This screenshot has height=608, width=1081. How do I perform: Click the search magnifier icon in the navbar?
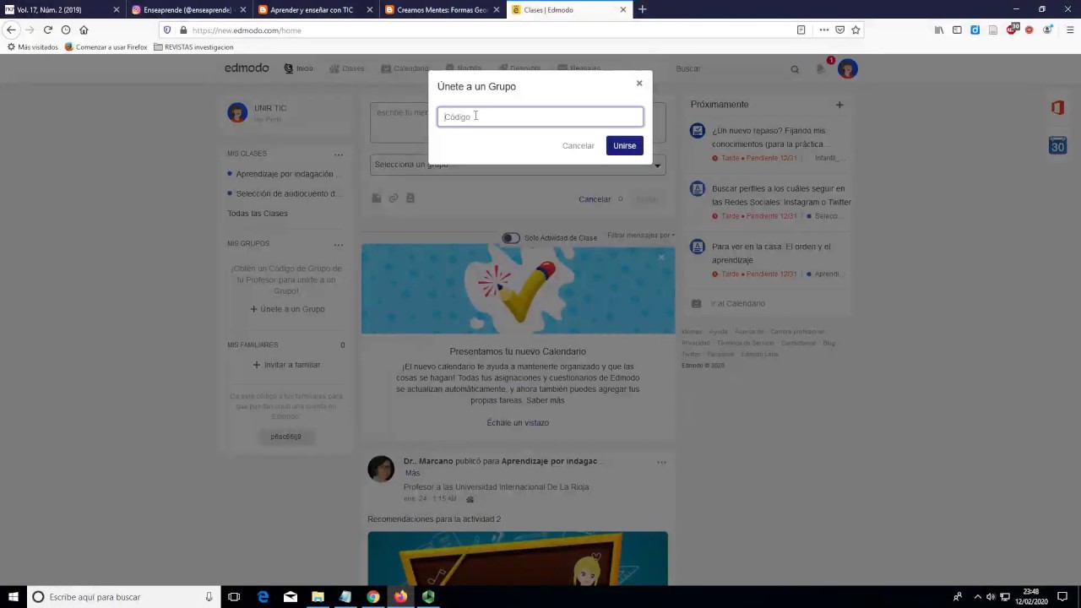795,68
